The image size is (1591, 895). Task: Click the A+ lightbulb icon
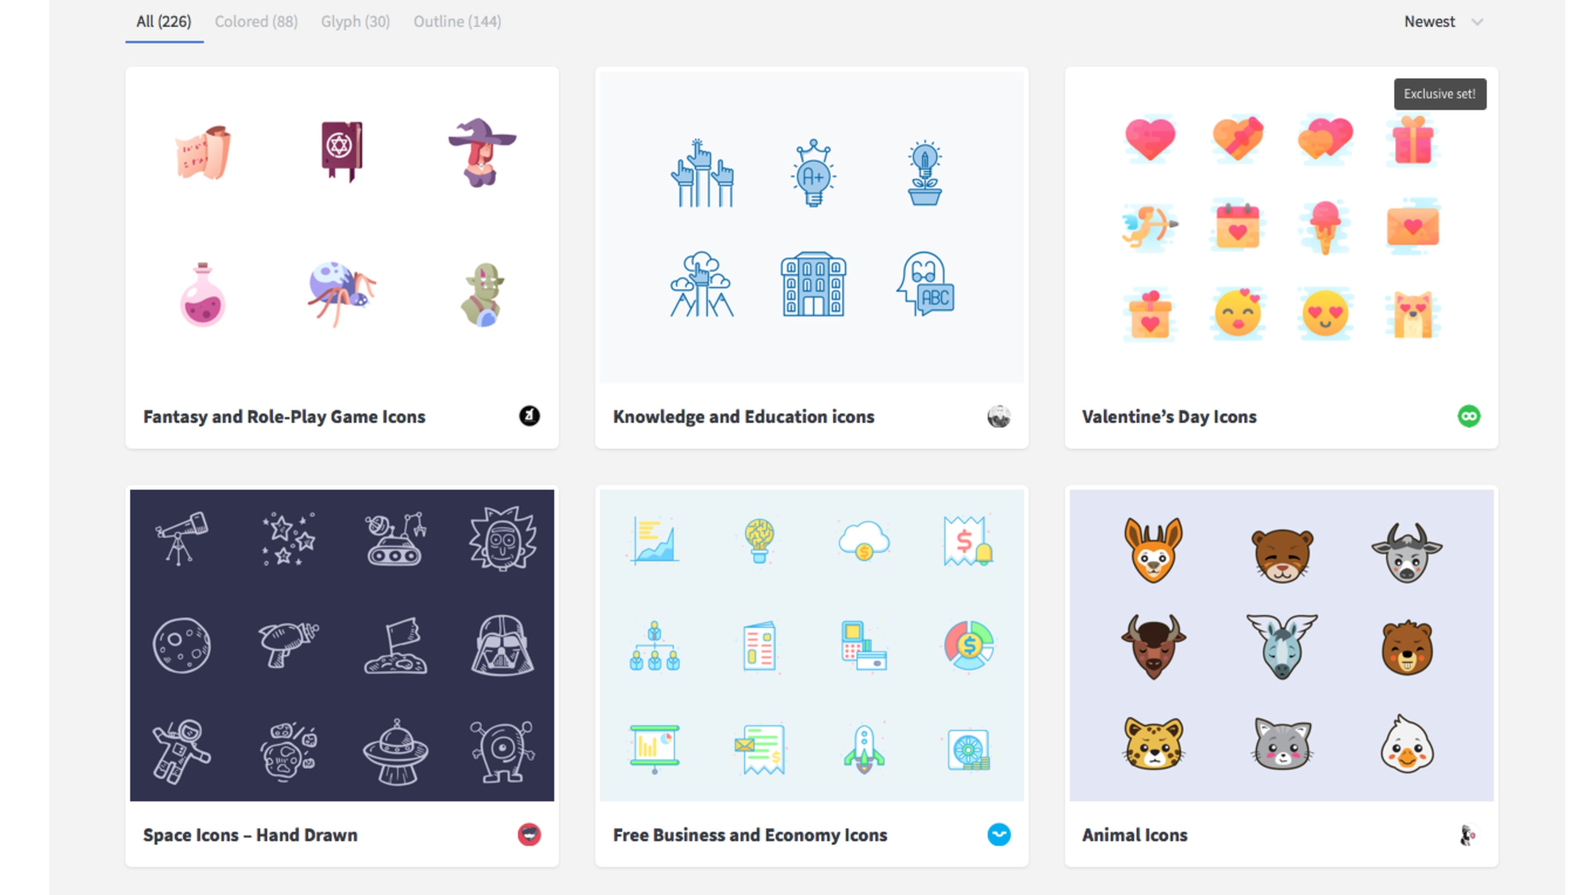click(x=813, y=173)
